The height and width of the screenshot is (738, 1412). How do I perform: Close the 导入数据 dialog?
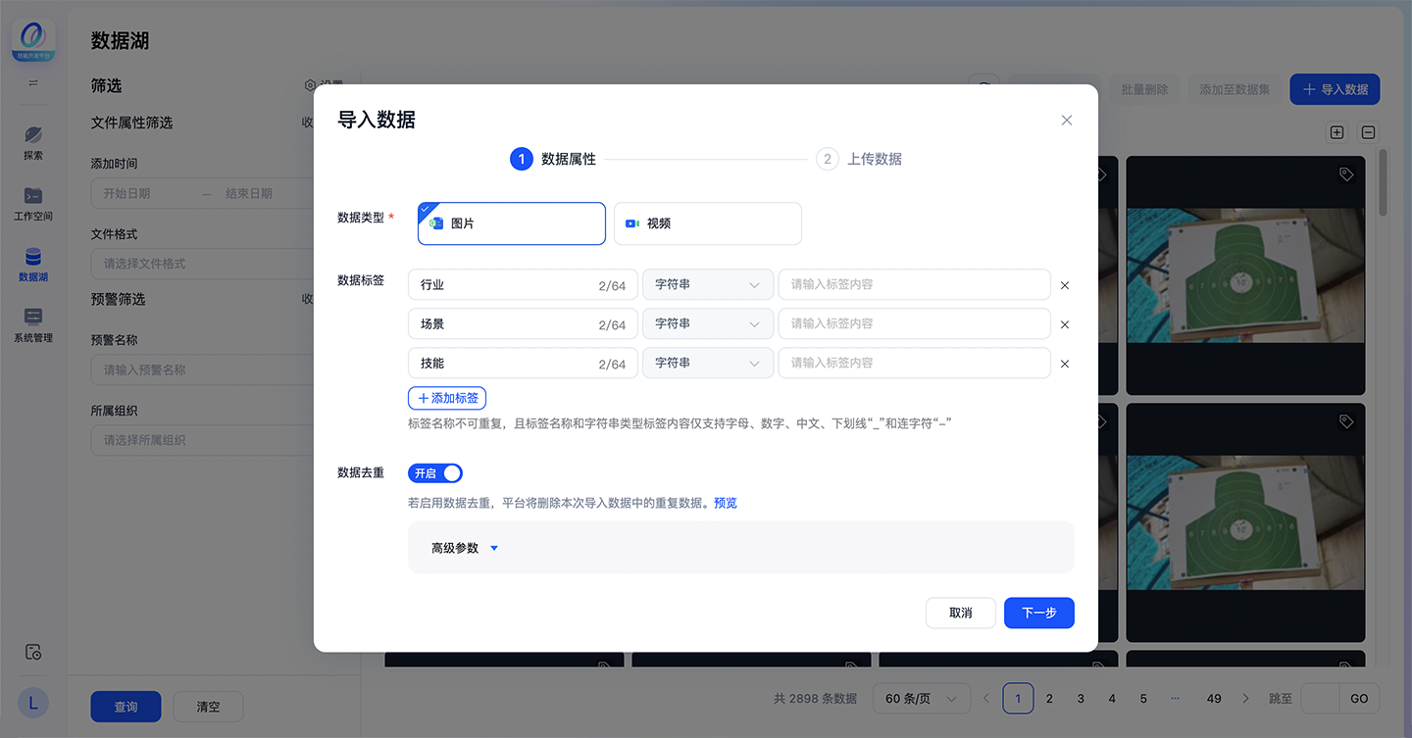point(1067,120)
